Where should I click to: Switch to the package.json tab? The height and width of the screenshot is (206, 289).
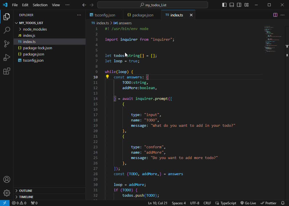(142, 15)
